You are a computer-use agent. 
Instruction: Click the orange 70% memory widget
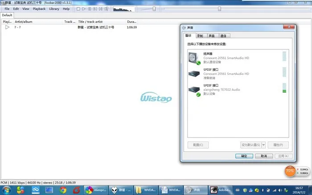tap(290, 171)
